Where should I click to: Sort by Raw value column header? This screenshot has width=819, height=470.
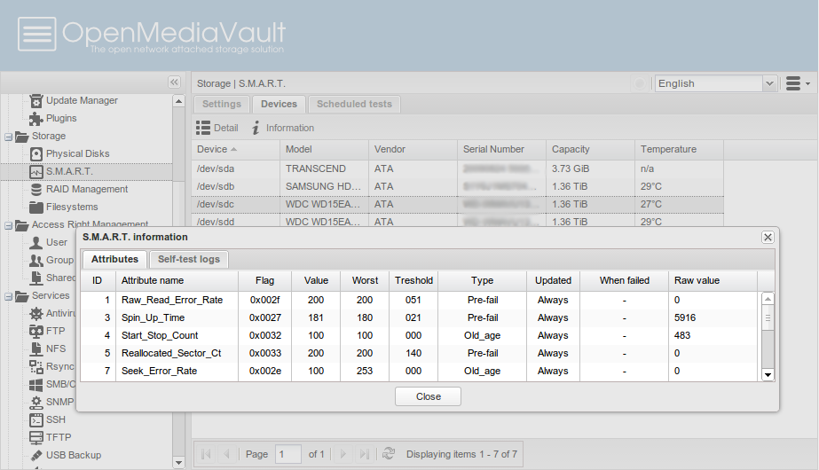tap(713, 280)
